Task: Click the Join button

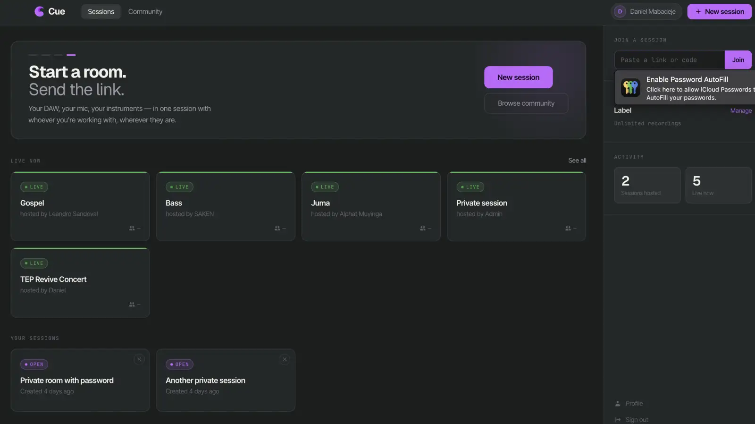Action: point(738,60)
